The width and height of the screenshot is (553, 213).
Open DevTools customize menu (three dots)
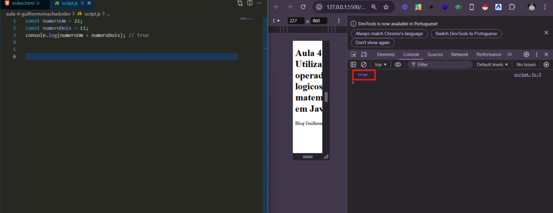click(537, 55)
